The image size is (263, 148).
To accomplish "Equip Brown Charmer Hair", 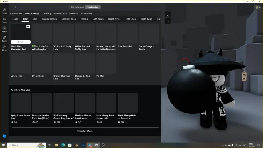I will pos(63,63).
